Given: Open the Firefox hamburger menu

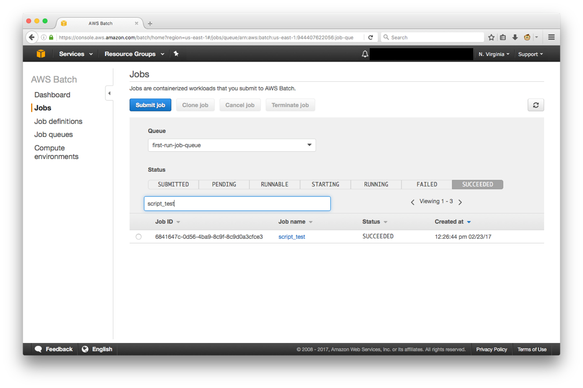Looking at the screenshot, I should click(551, 37).
